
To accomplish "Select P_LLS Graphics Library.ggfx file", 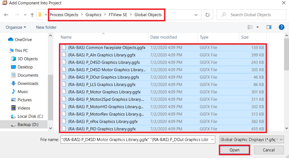I will point(163,84).
